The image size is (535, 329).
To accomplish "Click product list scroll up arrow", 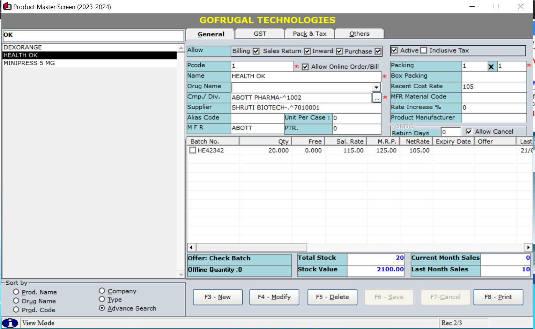I will 181,48.
